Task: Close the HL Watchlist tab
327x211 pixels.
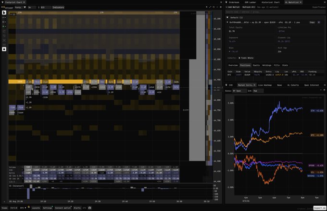Action: coord(301,2)
